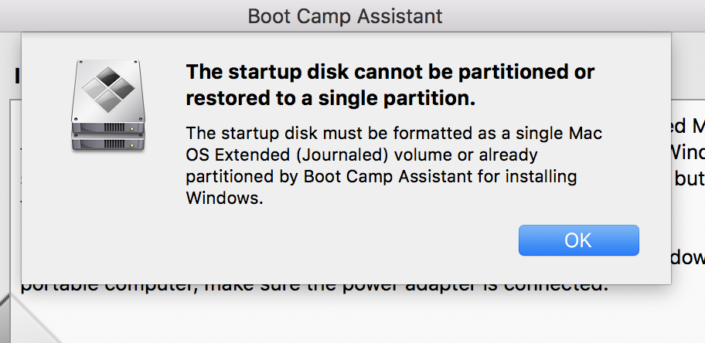Image resolution: width=705 pixels, height=343 pixels.
Task: Click the partially hidden heading behind the dialog's left edge
Action: tap(15, 76)
